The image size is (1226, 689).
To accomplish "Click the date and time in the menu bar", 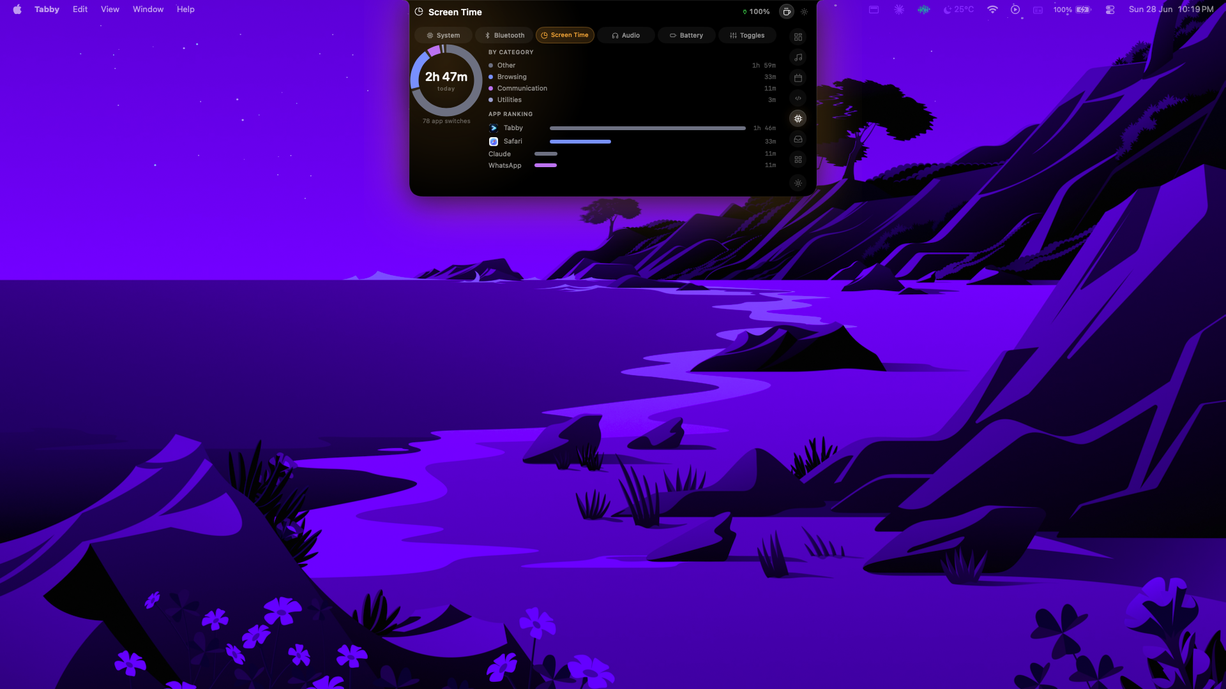I will pos(1171,10).
